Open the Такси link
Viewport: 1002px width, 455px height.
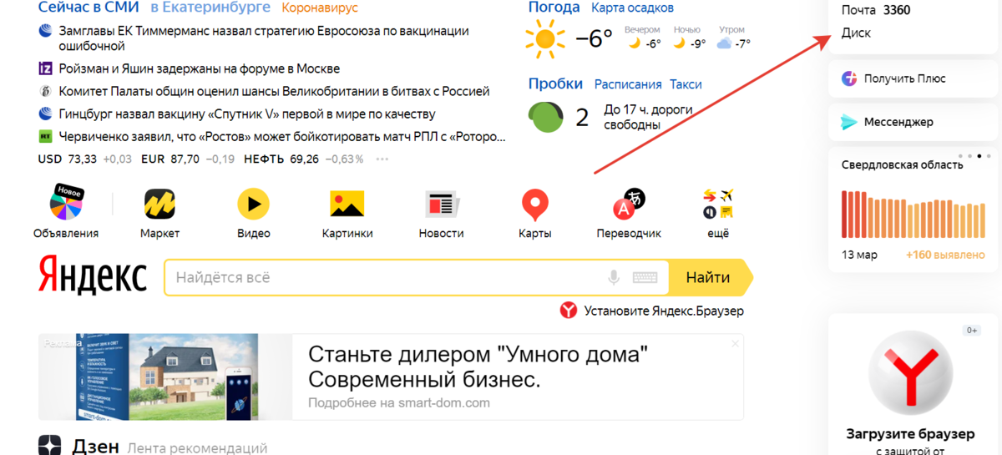point(686,84)
